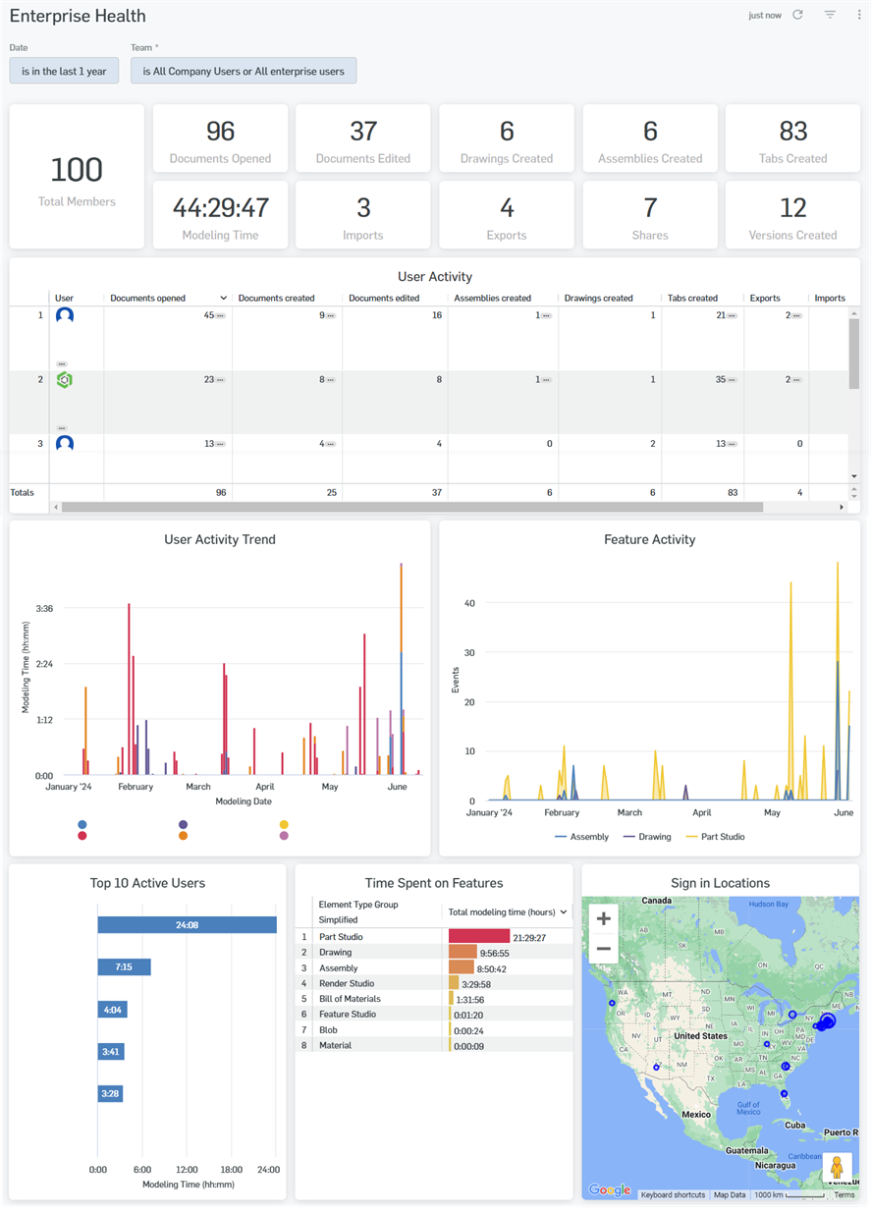Screen dimensions: 871x1214
Task: Activate the Pegman street view icon
Action: pos(837,1168)
